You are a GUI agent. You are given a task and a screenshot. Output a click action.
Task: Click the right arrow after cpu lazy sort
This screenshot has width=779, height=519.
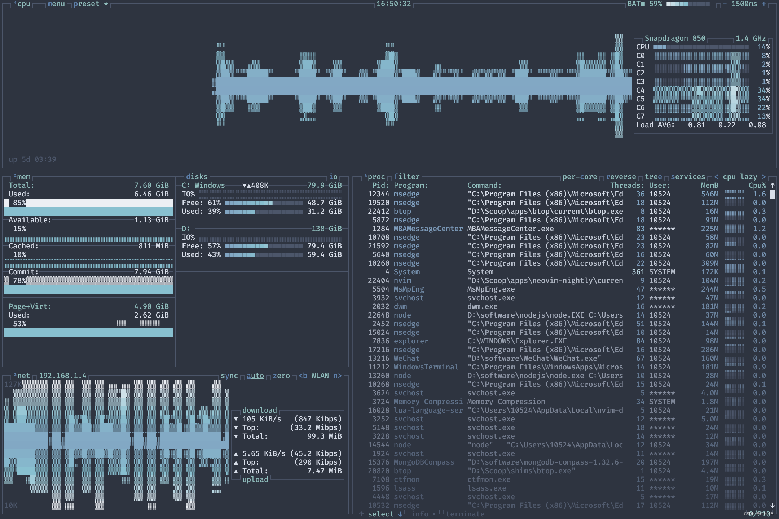point(764,177)
